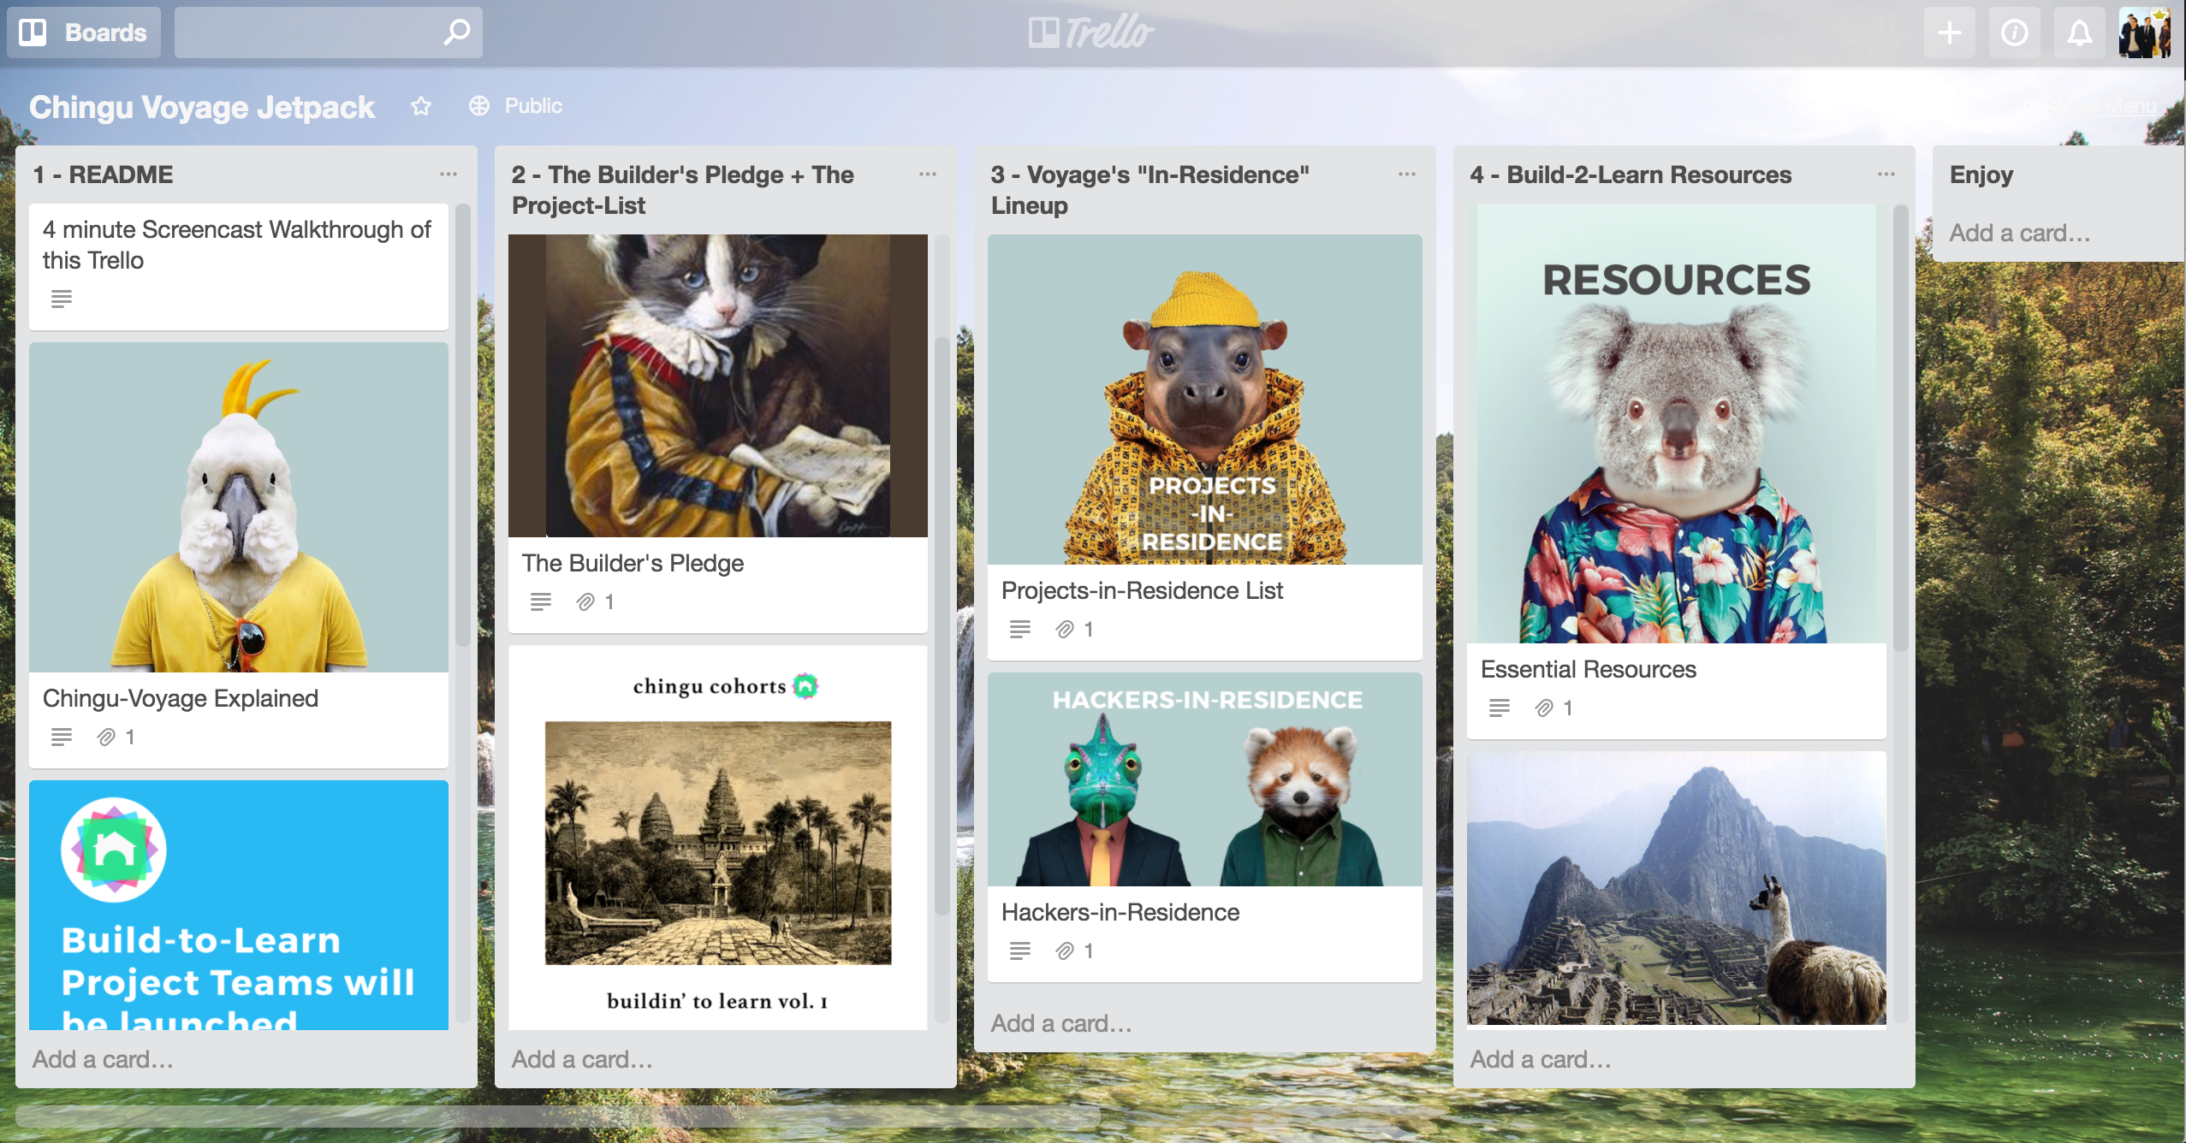Star the Chingu Voyage Jetpack board
The image size is (2186, 1143).
[x=421, y=106]
